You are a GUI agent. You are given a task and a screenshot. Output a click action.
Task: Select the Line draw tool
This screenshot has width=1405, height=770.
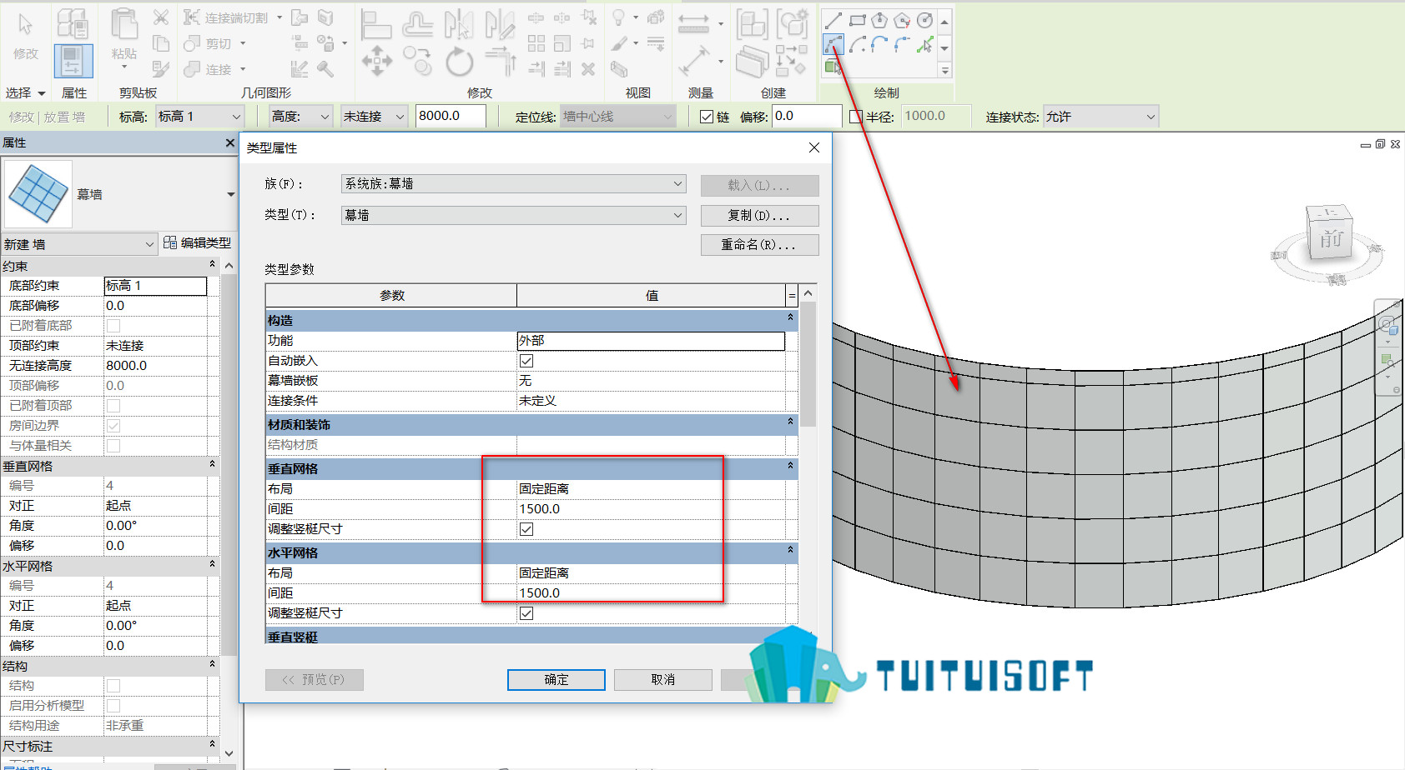click(x=833, y=20)
